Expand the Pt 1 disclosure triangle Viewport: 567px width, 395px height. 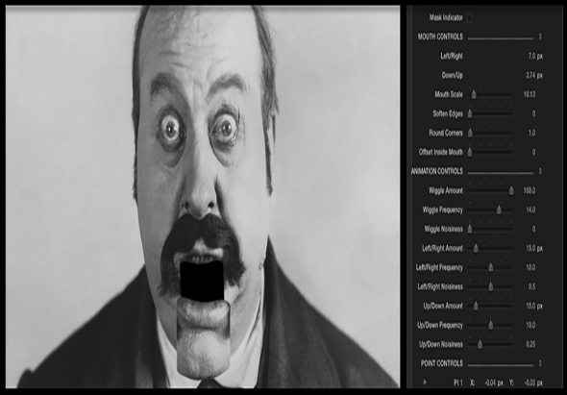tap(425, 382)
